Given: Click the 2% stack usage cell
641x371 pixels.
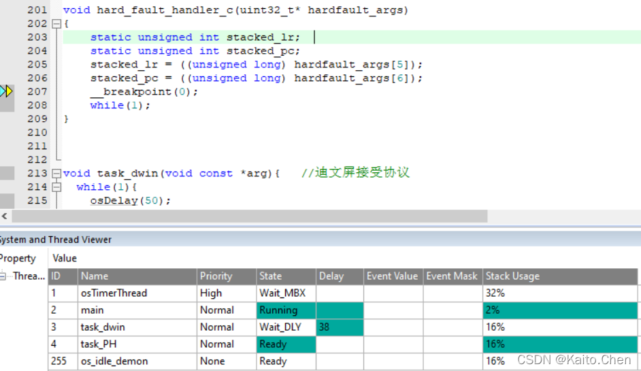Looking at the screenshot, I should pyautogui.click(x=560, y=310).
